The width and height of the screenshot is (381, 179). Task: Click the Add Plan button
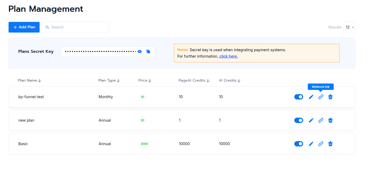[x=24, y=27]
